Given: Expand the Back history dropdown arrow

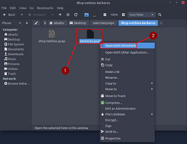Looking at the screenshot, I should tap(22, 15).
